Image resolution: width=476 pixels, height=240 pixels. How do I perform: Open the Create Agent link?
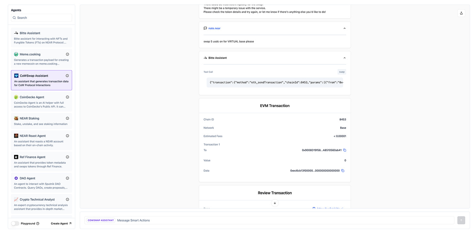61,224
